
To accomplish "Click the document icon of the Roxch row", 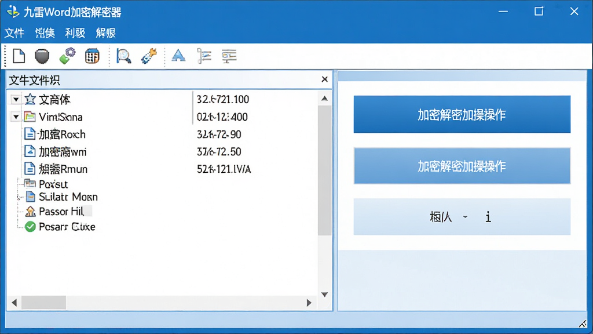I will pos(30,134).
